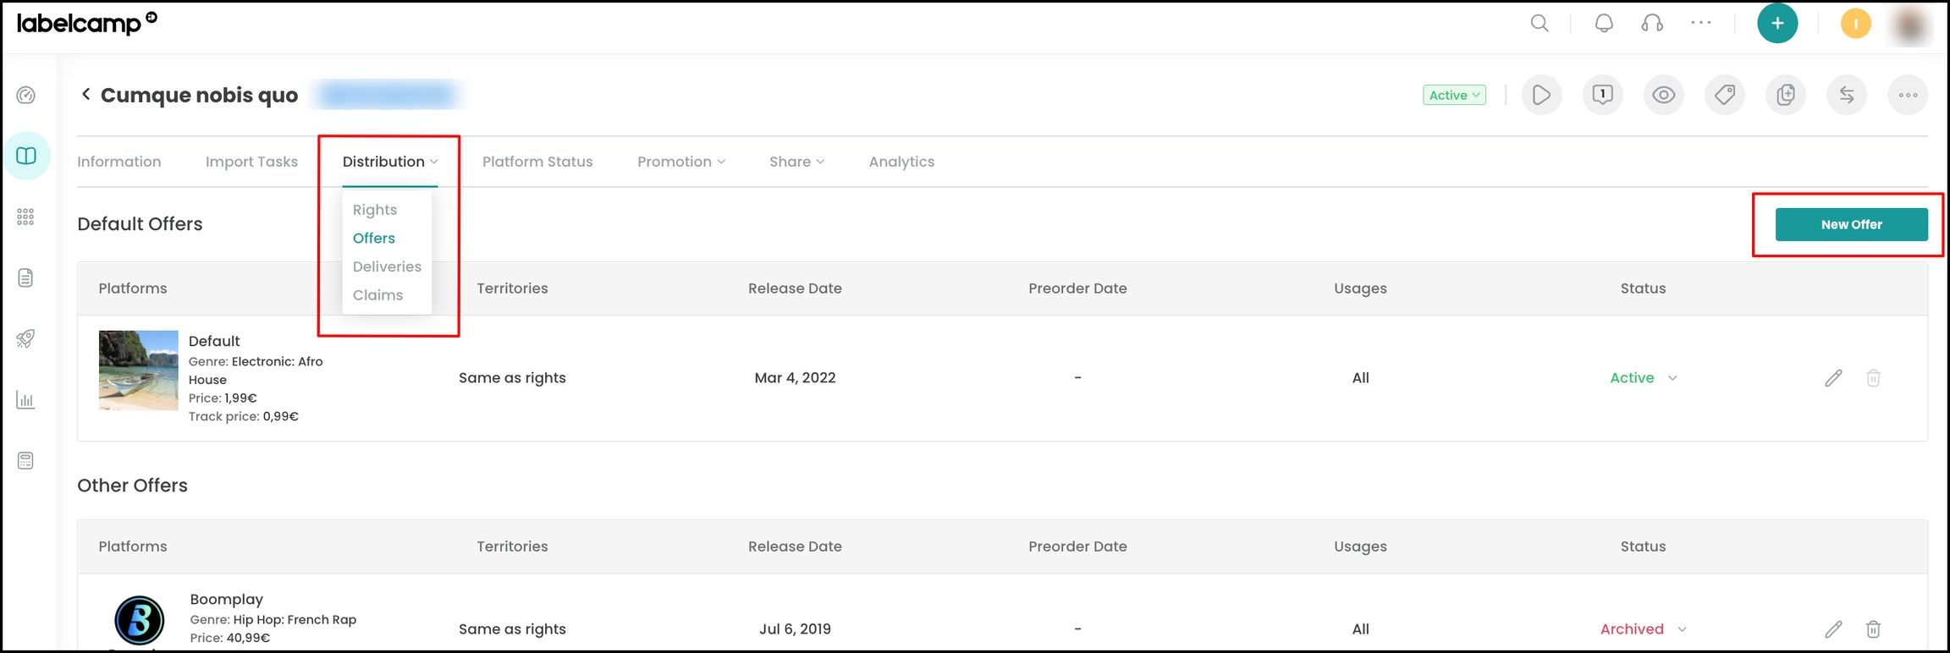Switch to the Platform Status tab
The image size is (1950, 653).
(x=537, y=162)
